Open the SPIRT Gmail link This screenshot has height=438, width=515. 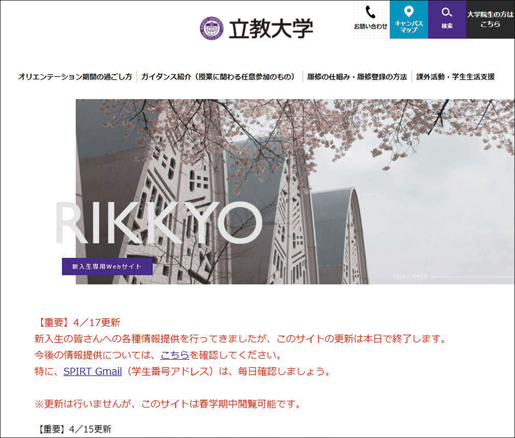tap(92, 372)
